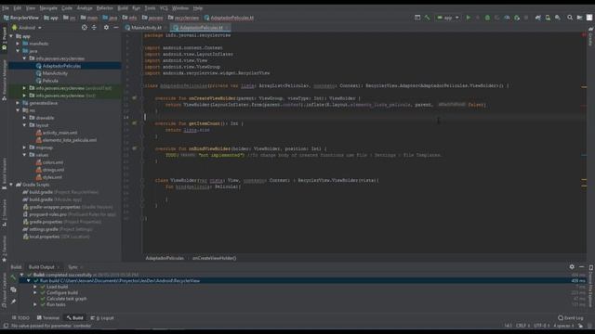Screen dimensions: 595x334
Task: Click Attach debugger to Android process icon
Action: (x=517, y=18)
